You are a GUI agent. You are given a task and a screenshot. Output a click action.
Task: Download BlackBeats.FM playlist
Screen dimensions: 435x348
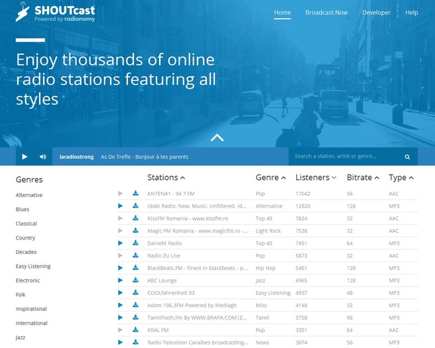[135, 267]
